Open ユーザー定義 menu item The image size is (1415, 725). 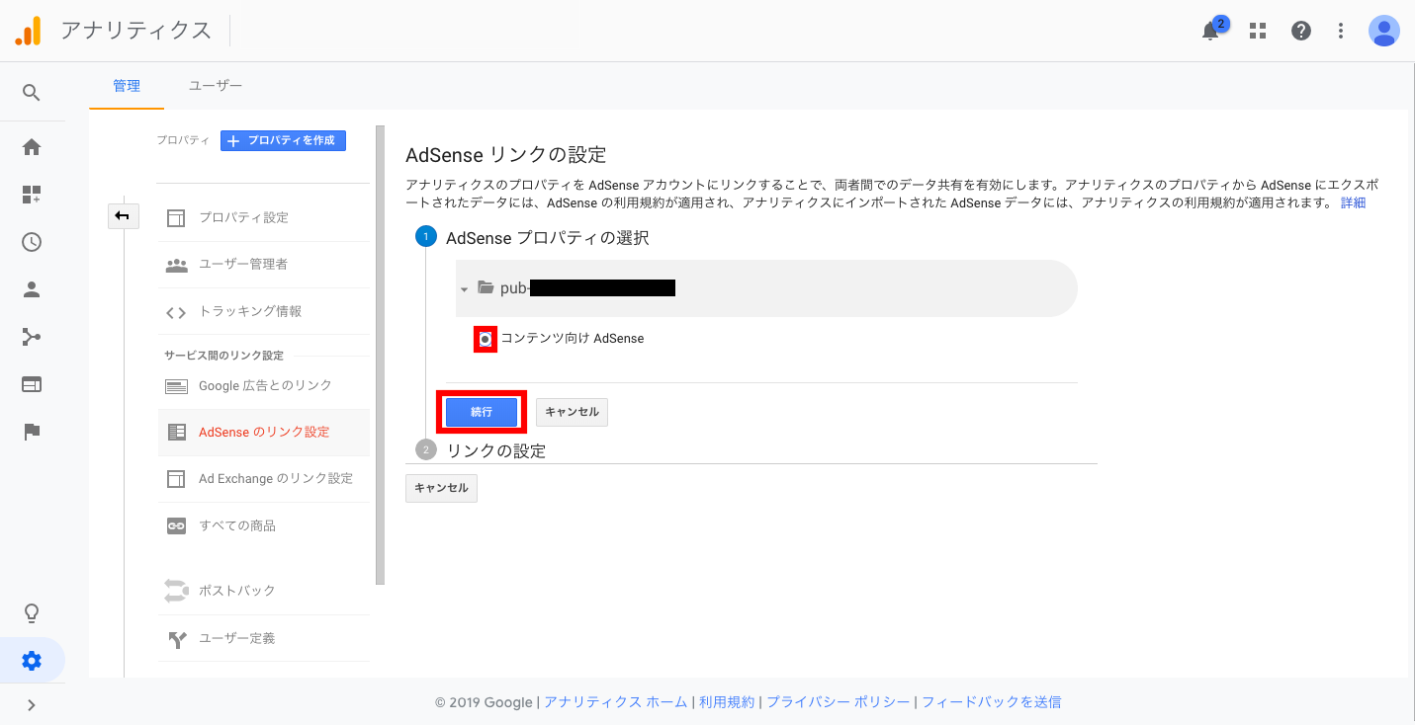[263, 638]
